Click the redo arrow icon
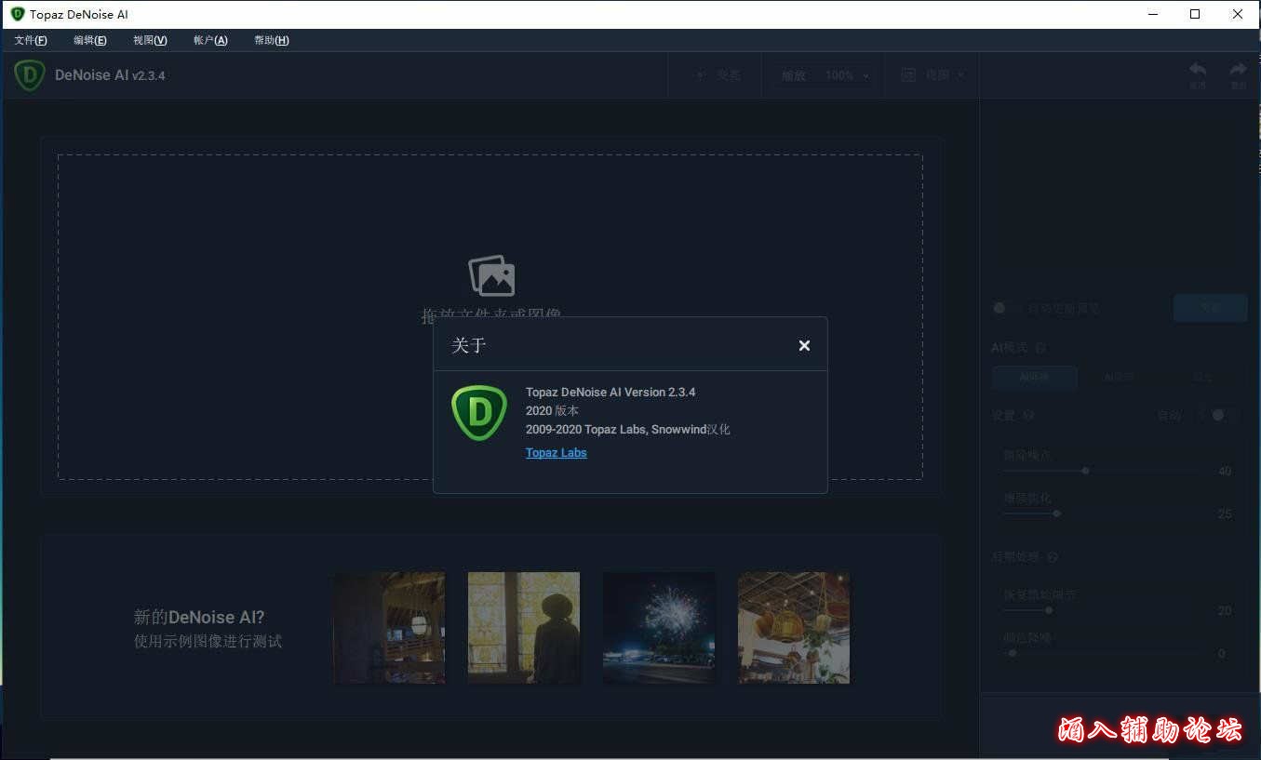 click(x=1238, y=71)
